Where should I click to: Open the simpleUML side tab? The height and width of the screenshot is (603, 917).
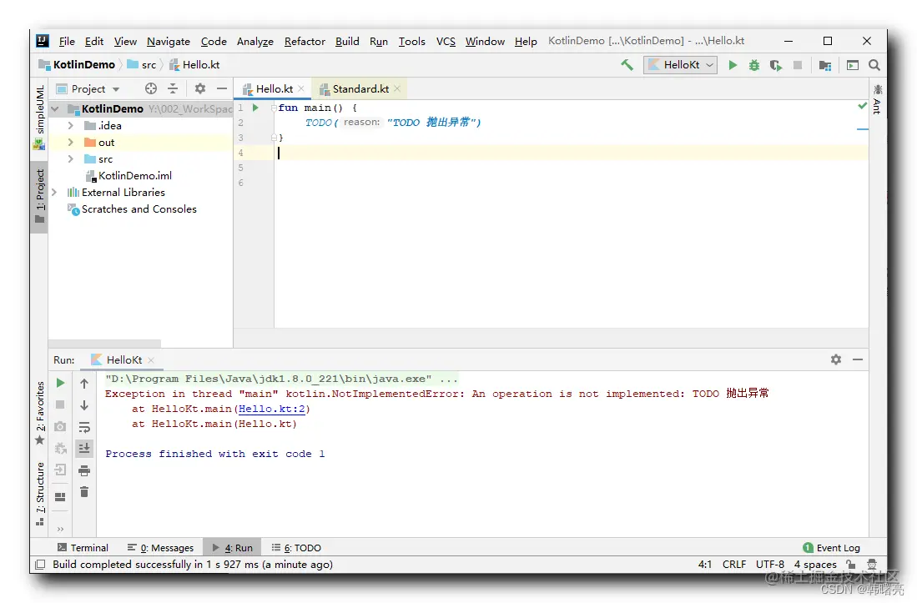[40, 117]
